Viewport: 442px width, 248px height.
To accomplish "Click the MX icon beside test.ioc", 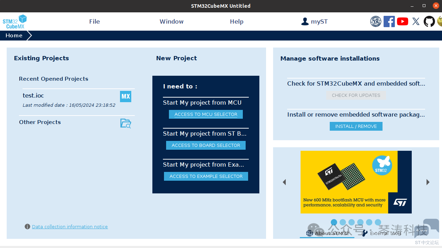I will 126,96.
